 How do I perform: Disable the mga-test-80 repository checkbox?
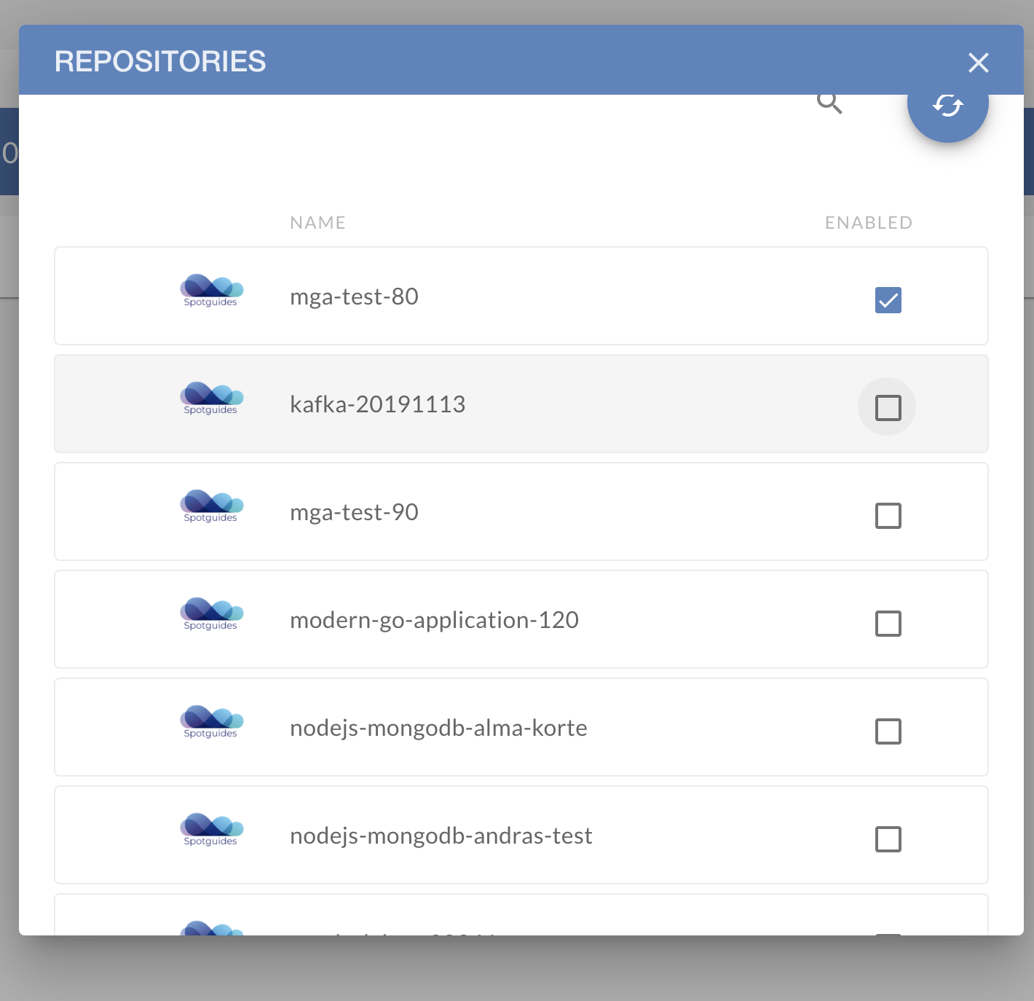pos(888,300)
